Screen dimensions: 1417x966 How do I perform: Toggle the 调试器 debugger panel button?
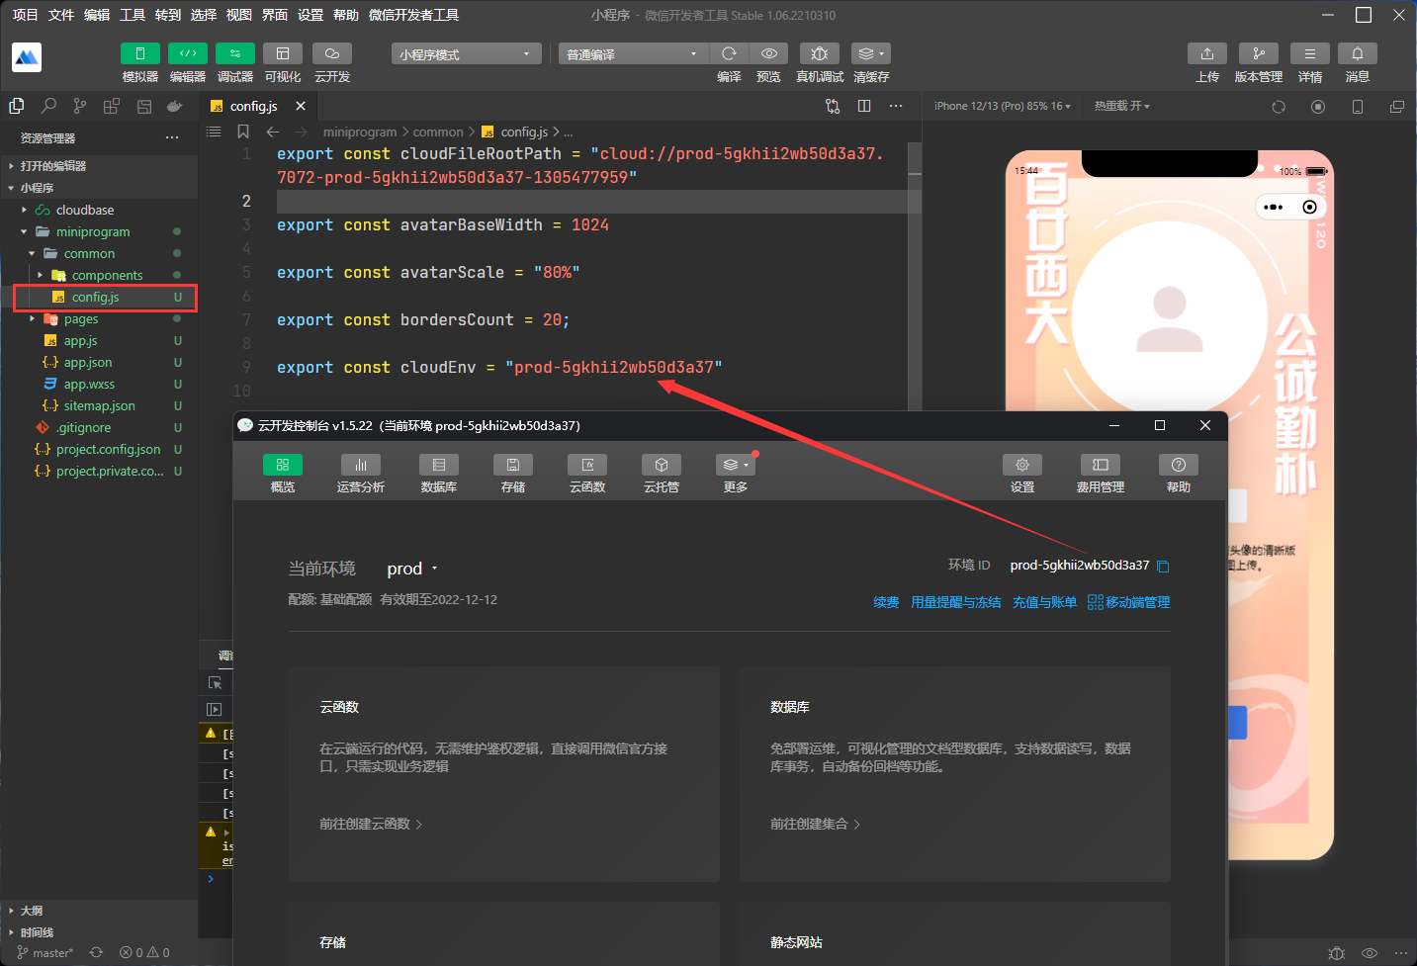[234, 53]
